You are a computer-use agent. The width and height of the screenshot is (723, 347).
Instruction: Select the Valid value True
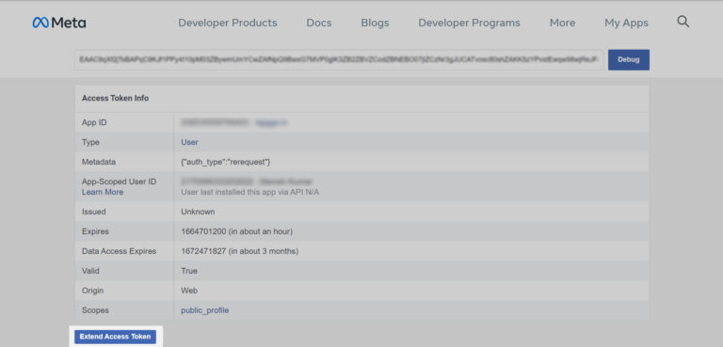[189, 271]
